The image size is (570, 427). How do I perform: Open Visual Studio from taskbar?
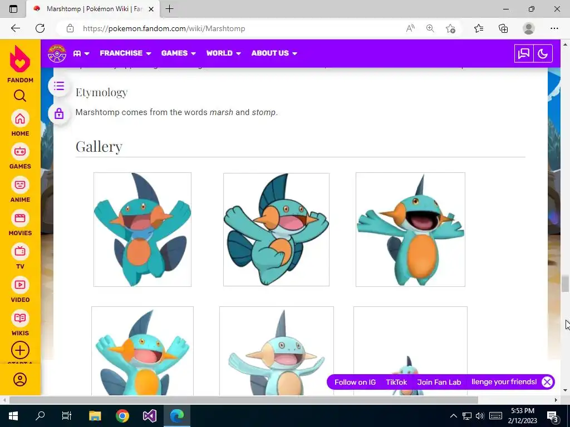point(150,416)
